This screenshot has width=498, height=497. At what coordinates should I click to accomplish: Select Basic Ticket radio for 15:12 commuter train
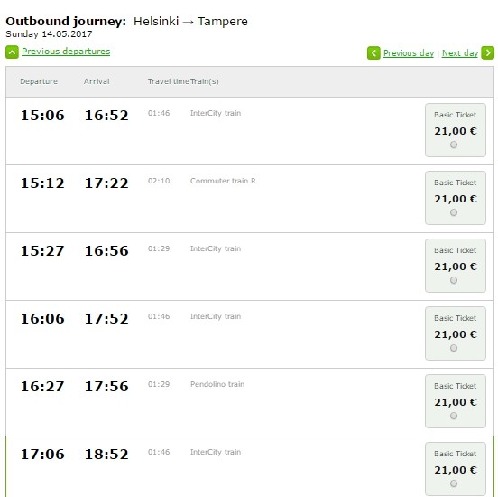454,212
